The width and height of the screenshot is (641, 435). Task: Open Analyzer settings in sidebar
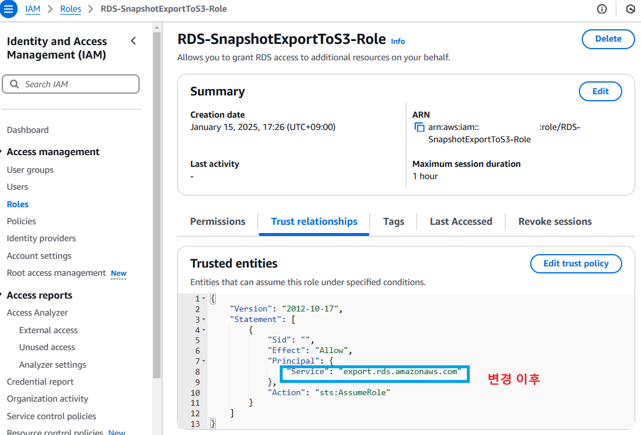[x=53, y=365]
